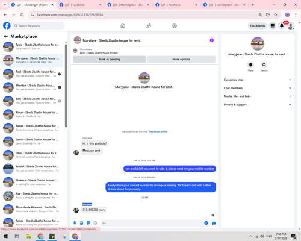Expand the Chat members section

pos(258,88)
